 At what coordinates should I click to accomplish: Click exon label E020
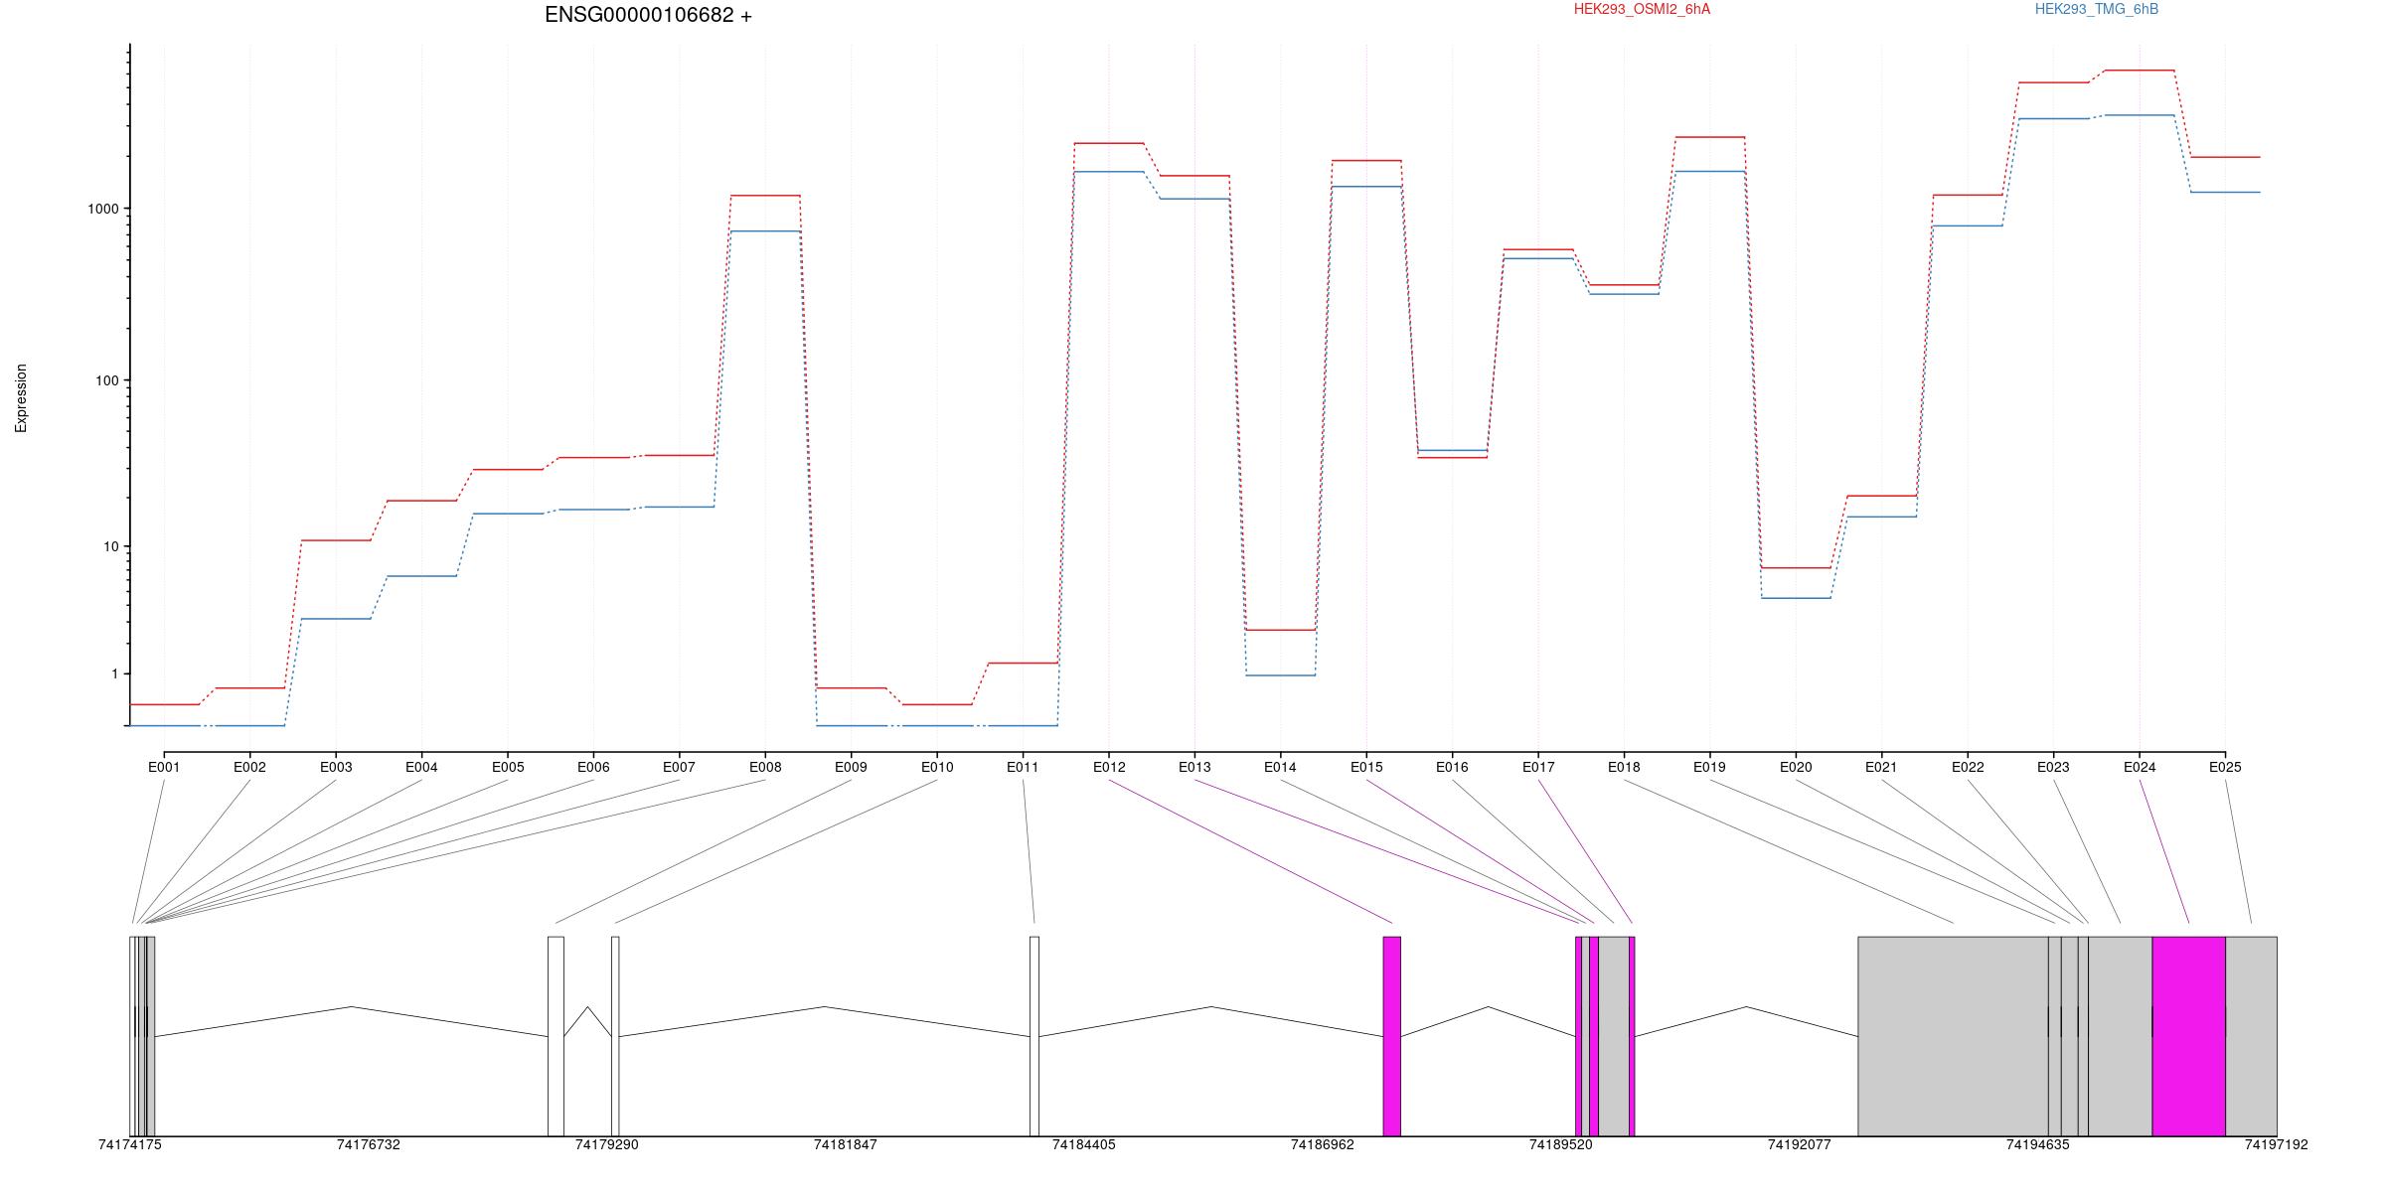coord(1796,767)
